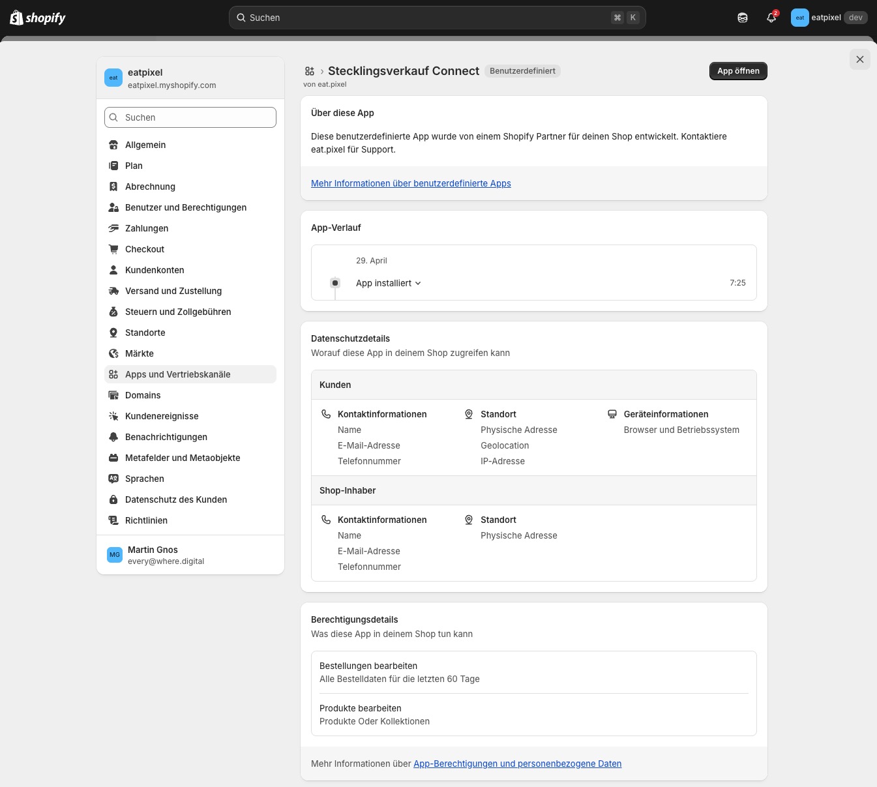Open Sprachen via the translation icon

tap(113, 479)
